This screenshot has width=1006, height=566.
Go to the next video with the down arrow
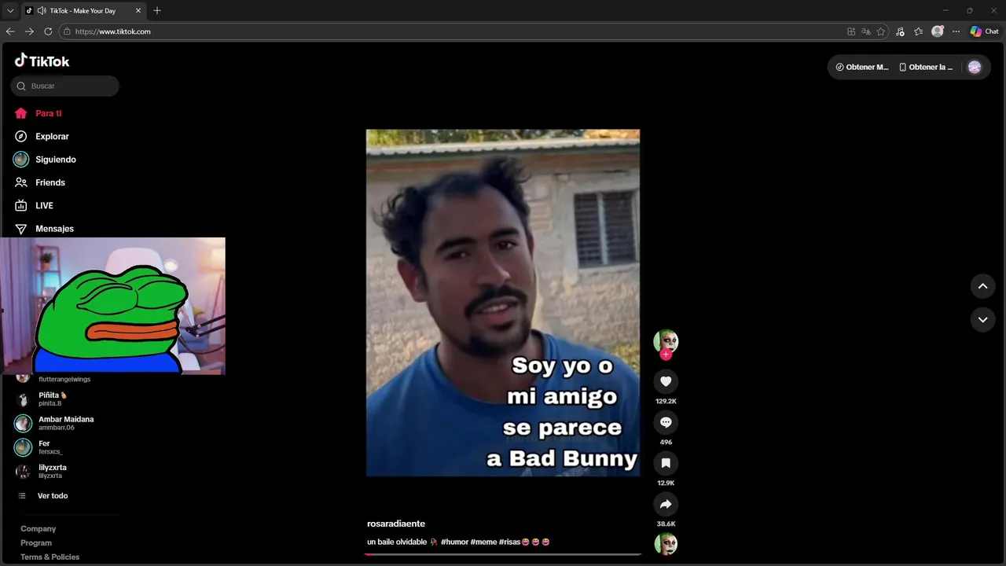click(982, 320)
